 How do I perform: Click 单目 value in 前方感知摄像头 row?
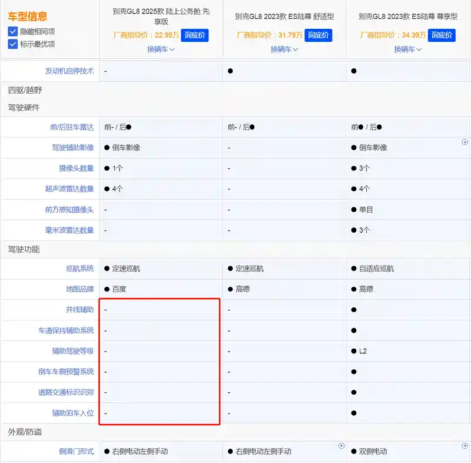[x=366, y=210]
